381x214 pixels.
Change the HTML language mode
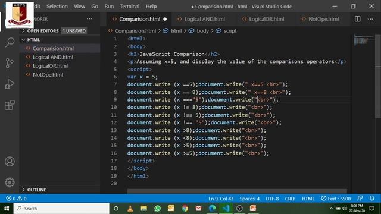pos(308,199)
